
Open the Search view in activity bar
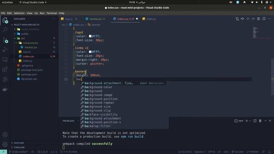pyautogui.click(x=5, y=30)
